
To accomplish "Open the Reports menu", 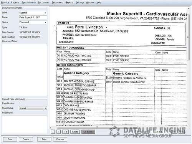I will [x=70, y=2].
